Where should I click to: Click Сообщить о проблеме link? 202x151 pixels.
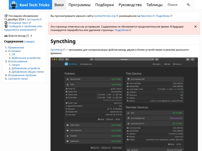(x=23, y=28)
